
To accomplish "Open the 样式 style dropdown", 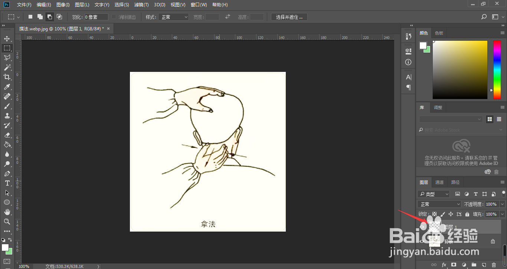I will pyautogui.click(x=174, y=17).
